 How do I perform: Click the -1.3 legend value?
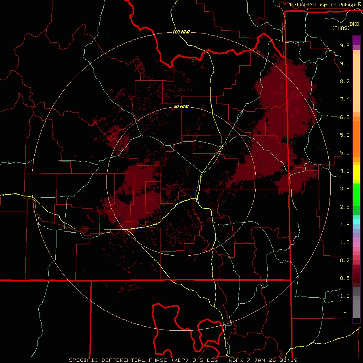[343, 296]
